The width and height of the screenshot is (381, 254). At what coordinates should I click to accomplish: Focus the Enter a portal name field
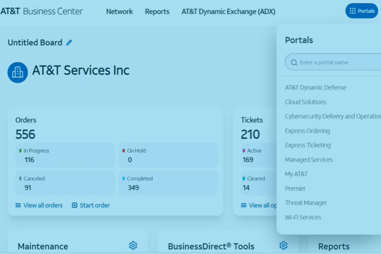coord(333,62)
